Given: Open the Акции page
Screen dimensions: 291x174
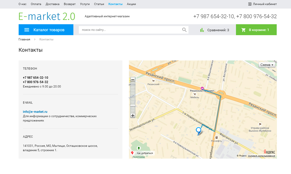Looking at the screenshot, I should [132, 4].
